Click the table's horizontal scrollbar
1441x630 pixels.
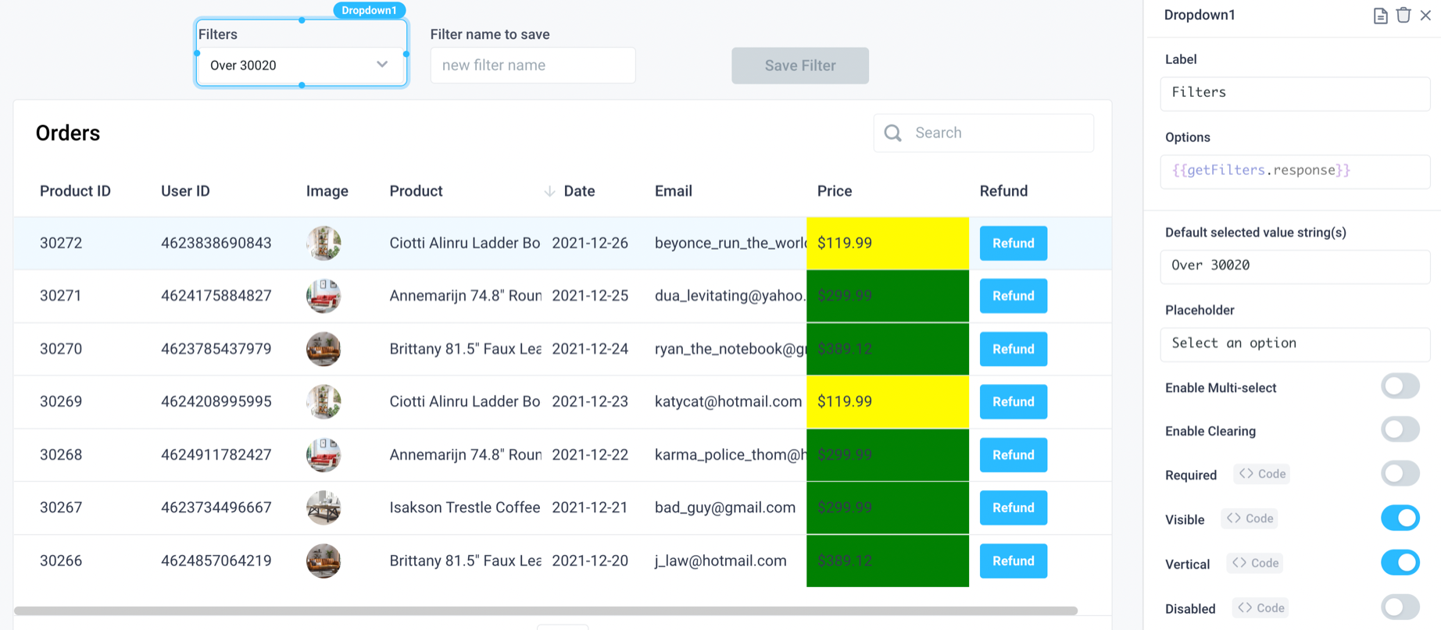(545, 610)
